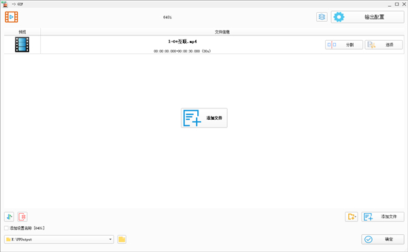Open the stacked layers preset icon

322,17
